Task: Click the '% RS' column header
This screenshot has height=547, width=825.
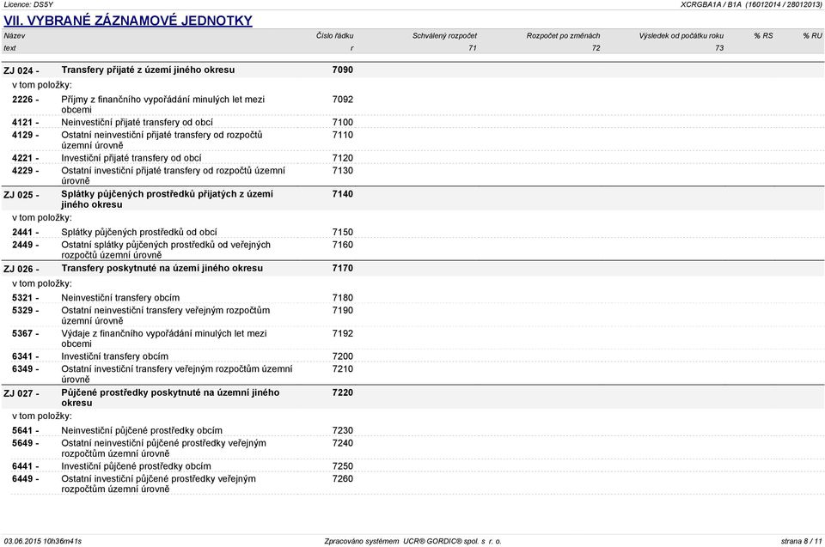Action: click(763, 36)
